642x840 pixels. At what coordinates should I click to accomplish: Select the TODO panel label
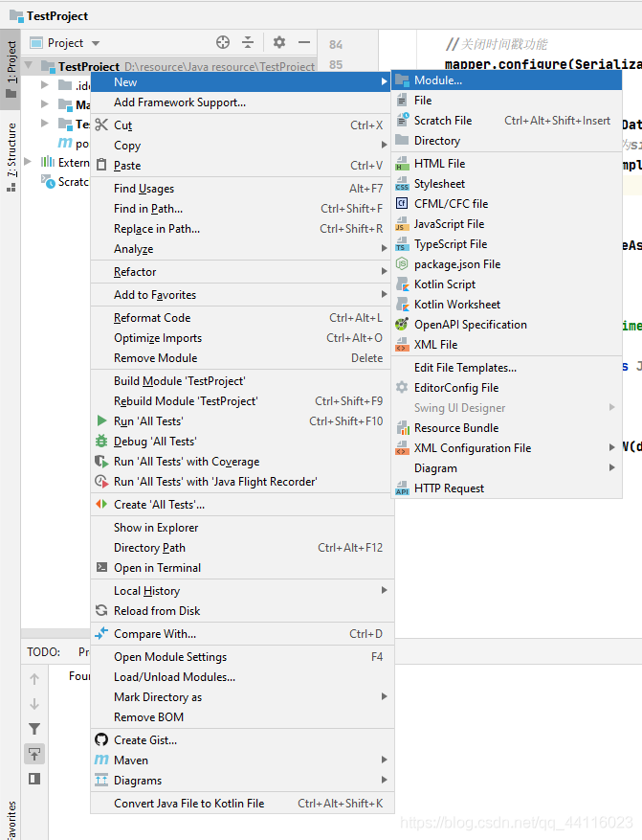click(43, 652)
